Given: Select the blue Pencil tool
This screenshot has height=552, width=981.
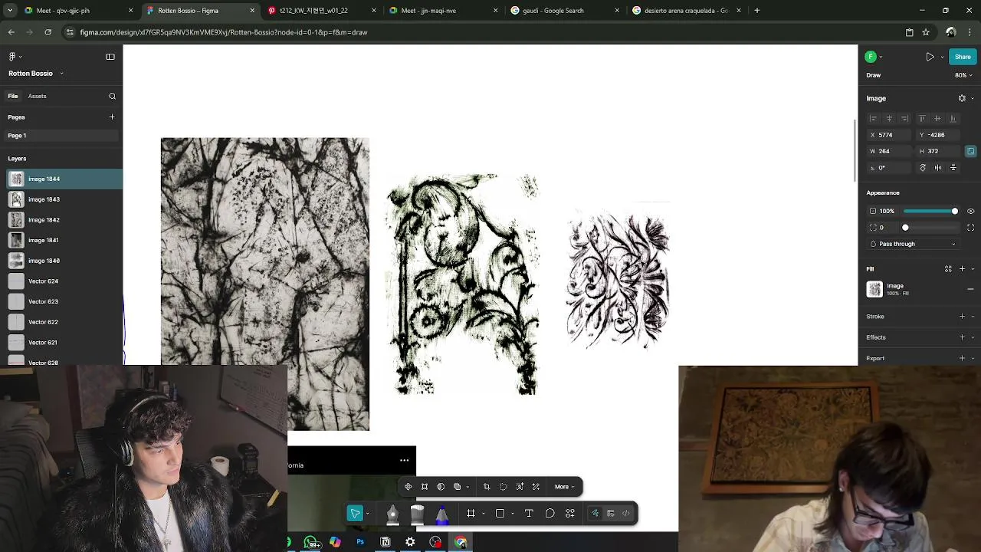Looking at the screenshot, I should [x=442, y=514].
